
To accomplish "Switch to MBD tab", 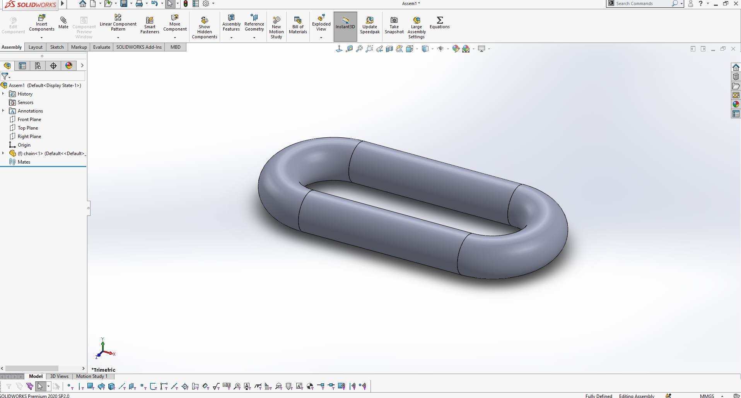I will coord(176,47).
